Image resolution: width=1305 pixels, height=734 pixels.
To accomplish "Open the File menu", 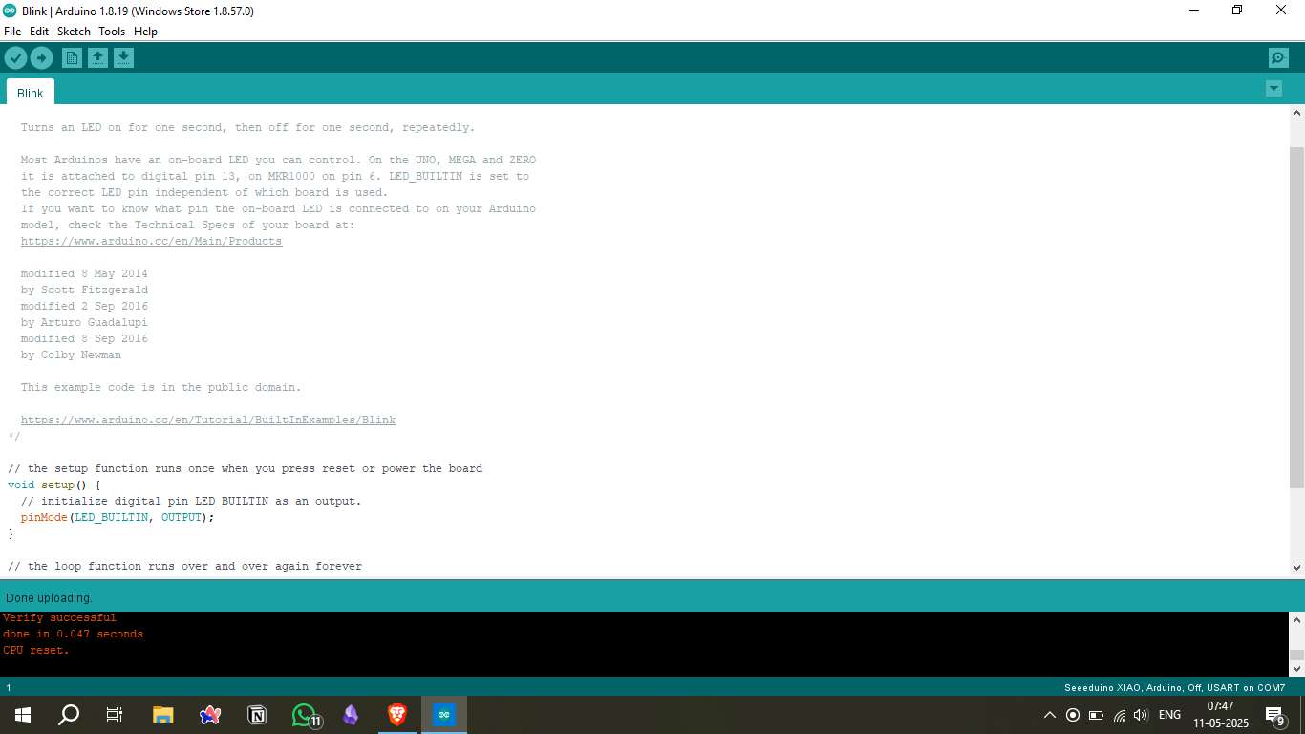I will point(12,32).
